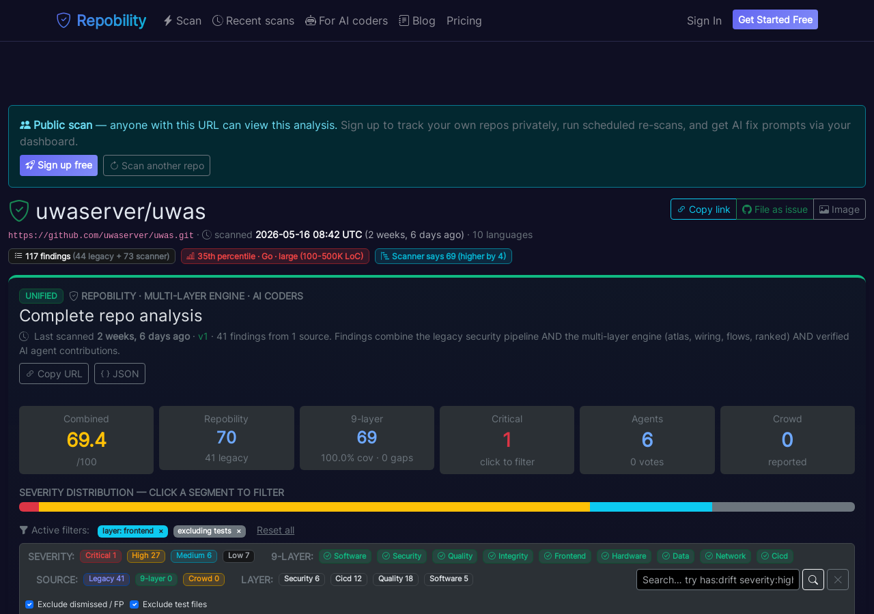Click cyan medium segment of severity bar

click(651, 507)
